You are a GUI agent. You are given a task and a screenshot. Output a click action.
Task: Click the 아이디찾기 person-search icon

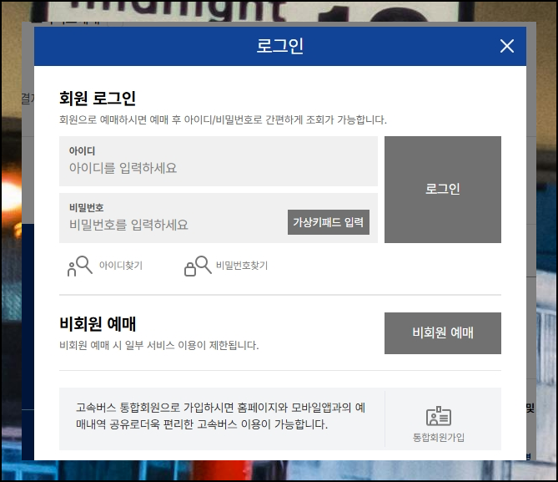pyautogui.click(x=80, y=266)
